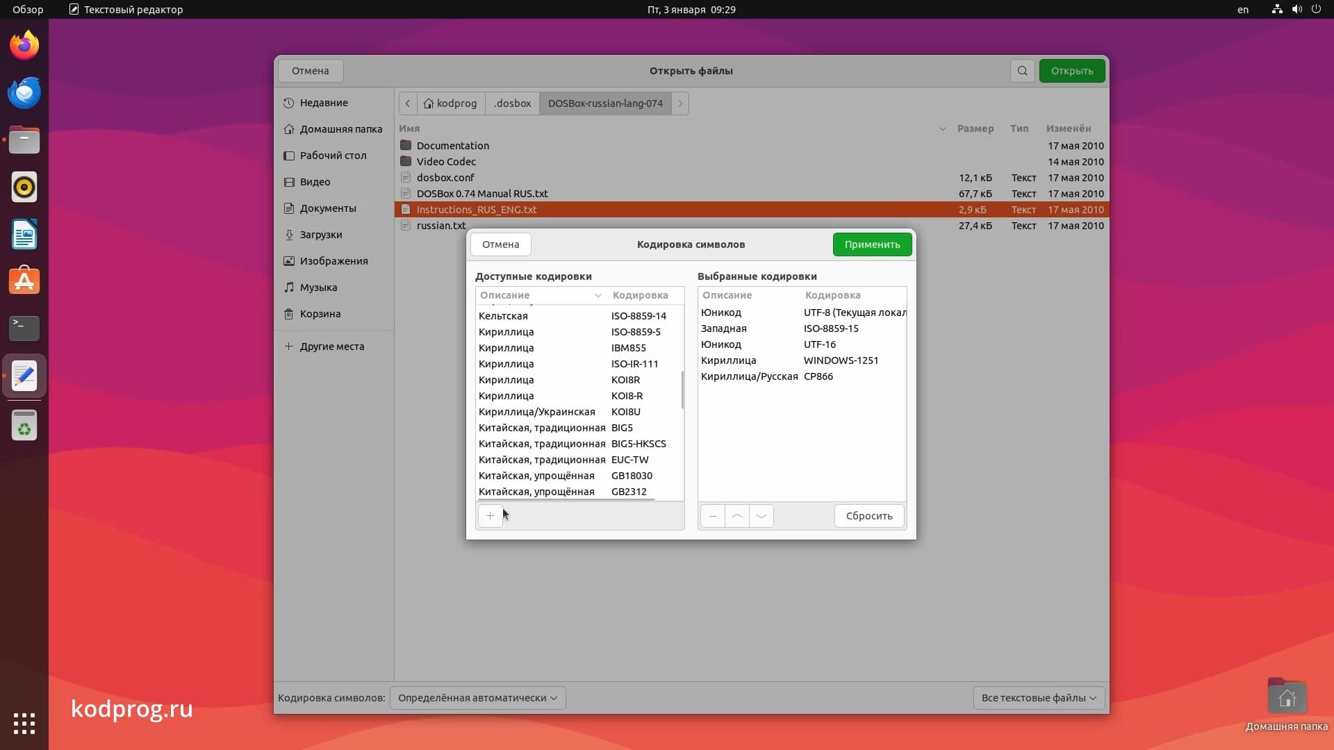Sort files by 'Размер' column header
1334x750 pixels.
975,128
